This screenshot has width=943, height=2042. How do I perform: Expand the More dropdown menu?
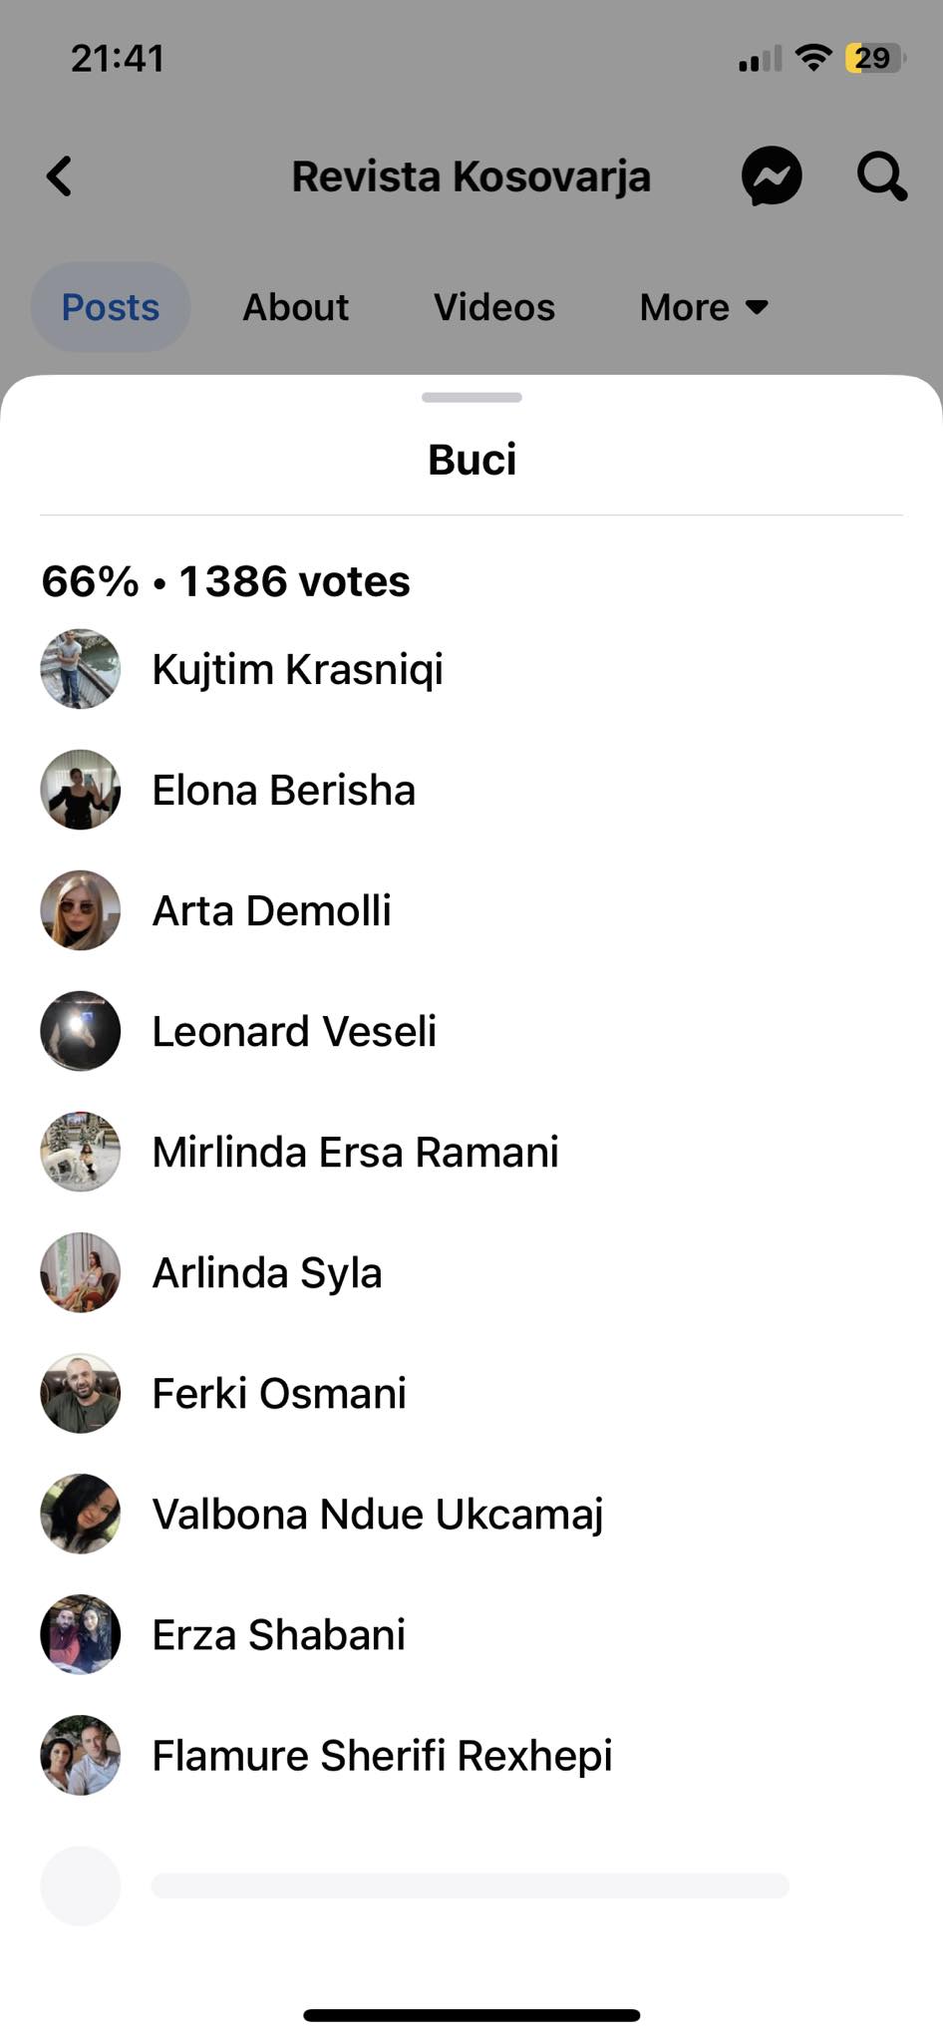(x=704, y=307)
